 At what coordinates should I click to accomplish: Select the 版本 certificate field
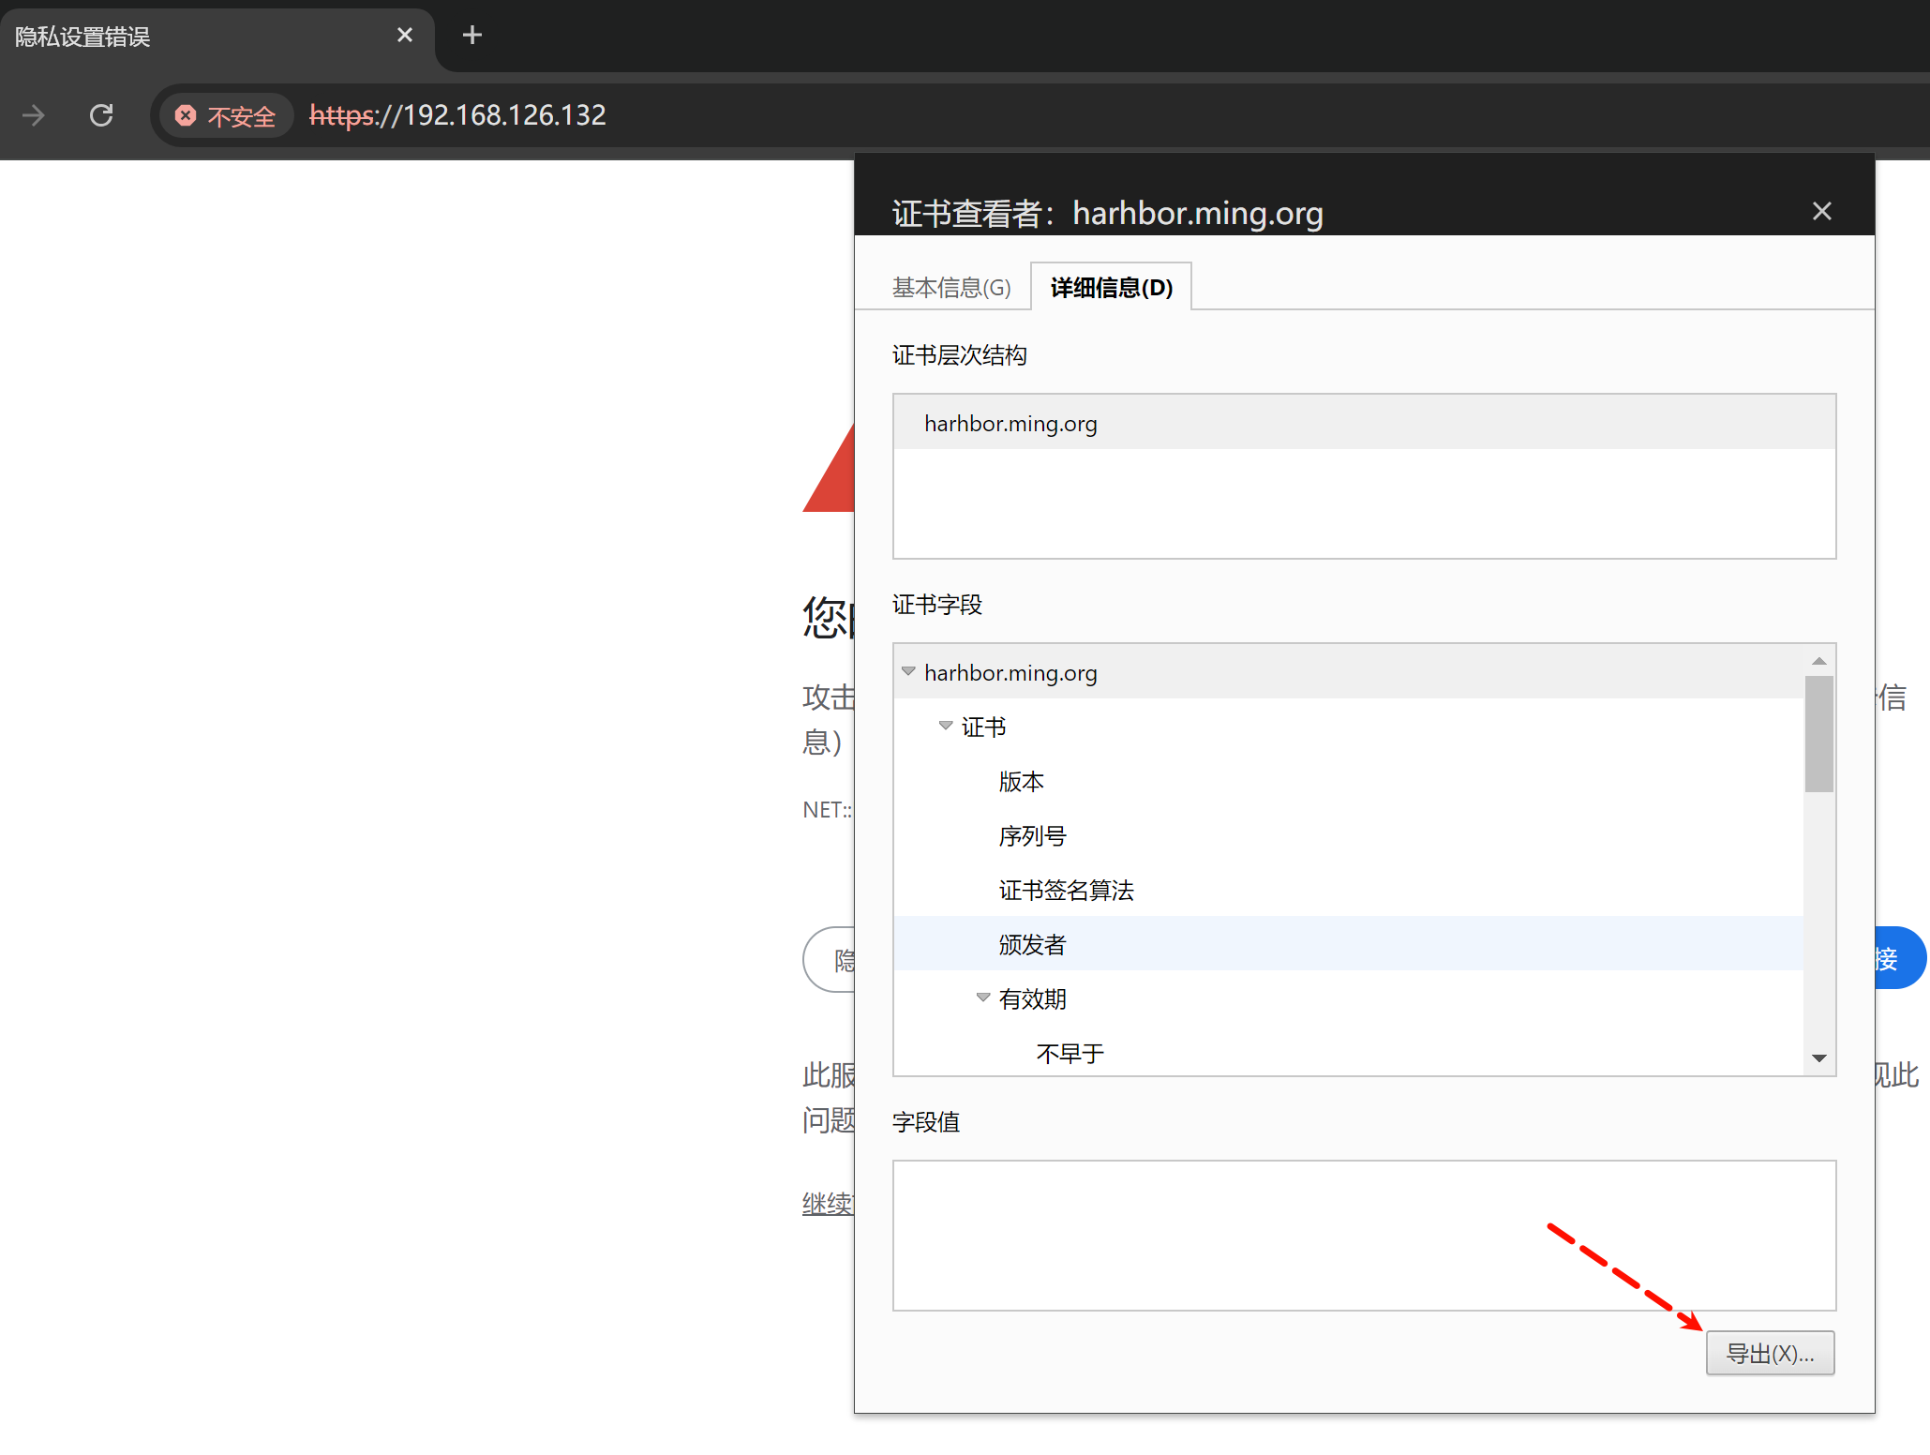(1021, 782)
